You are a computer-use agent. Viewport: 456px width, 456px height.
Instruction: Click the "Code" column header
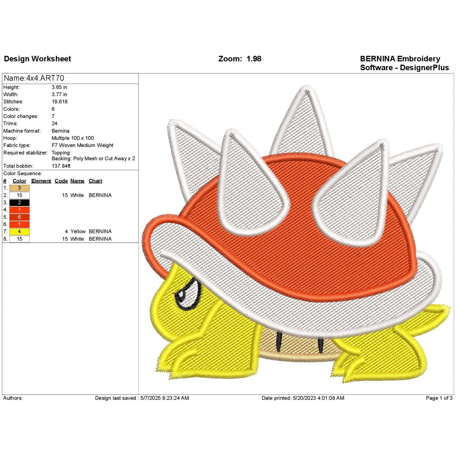click(x=61, y=181)
